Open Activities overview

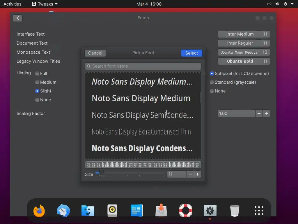coord(12,4)
